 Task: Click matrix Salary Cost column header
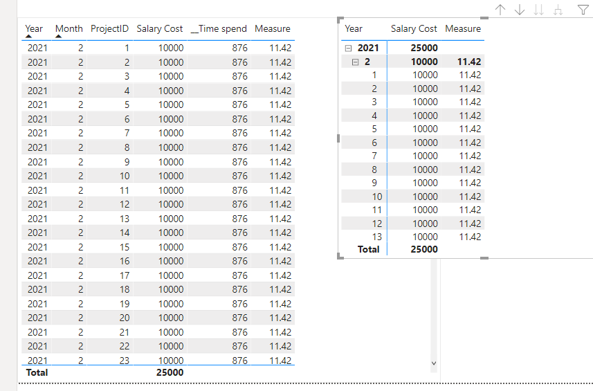(x=414, y=29)
